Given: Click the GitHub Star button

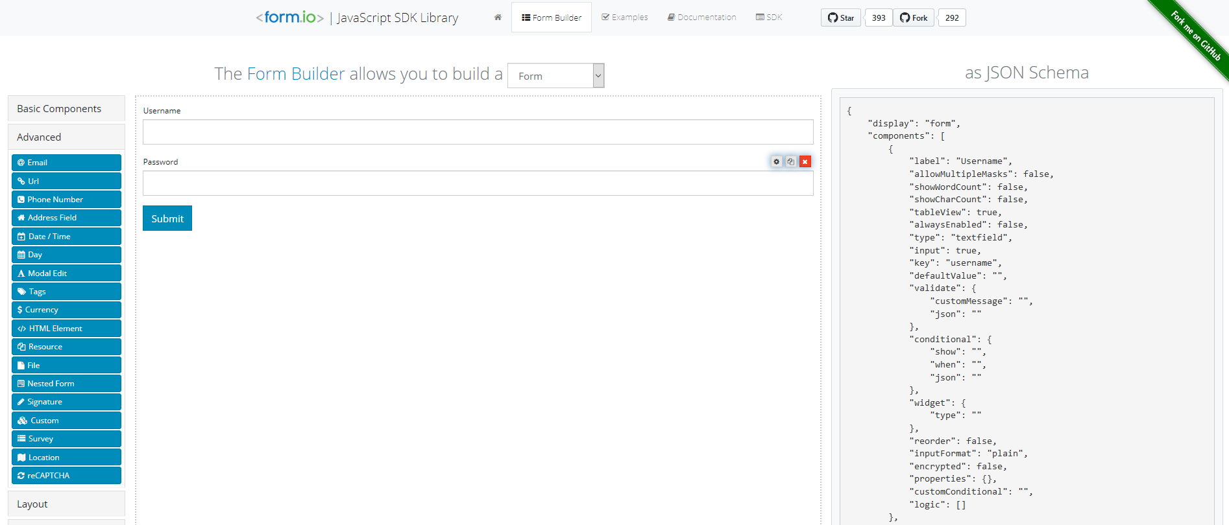Looking at the screenshot, I should click(841, 17).
